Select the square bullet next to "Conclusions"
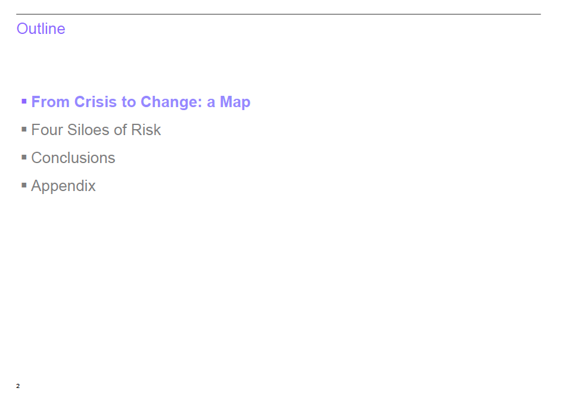This screenshot has width=575, height=413. tap(24, 157)
